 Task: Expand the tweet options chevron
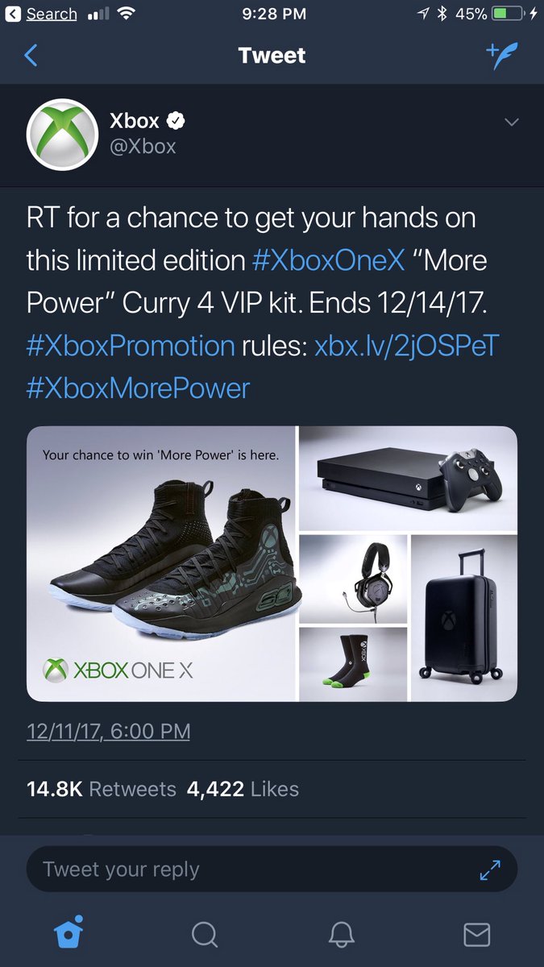coord(511,122)
